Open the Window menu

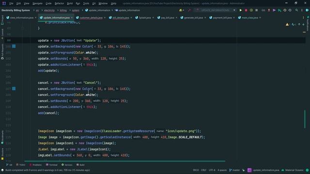(x=103, y=3)
